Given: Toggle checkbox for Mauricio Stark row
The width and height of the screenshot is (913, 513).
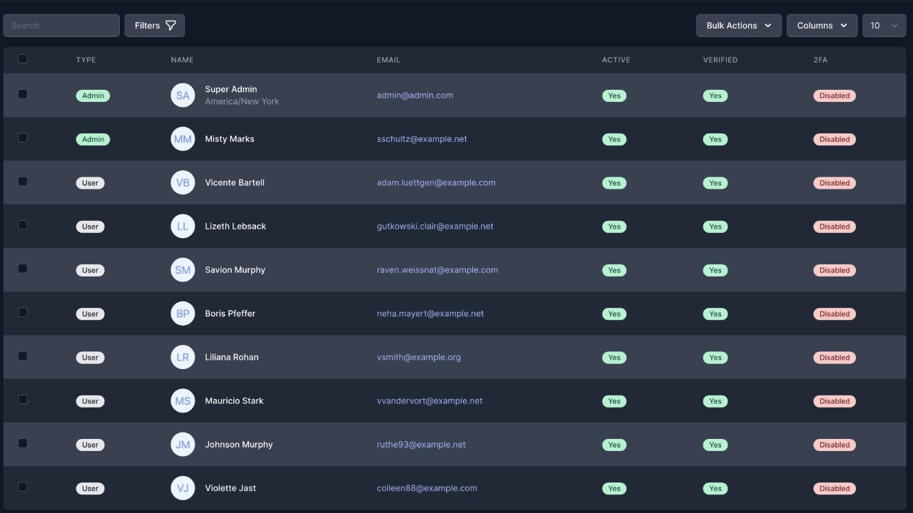Looking at the screenshot, I should 23,400.
